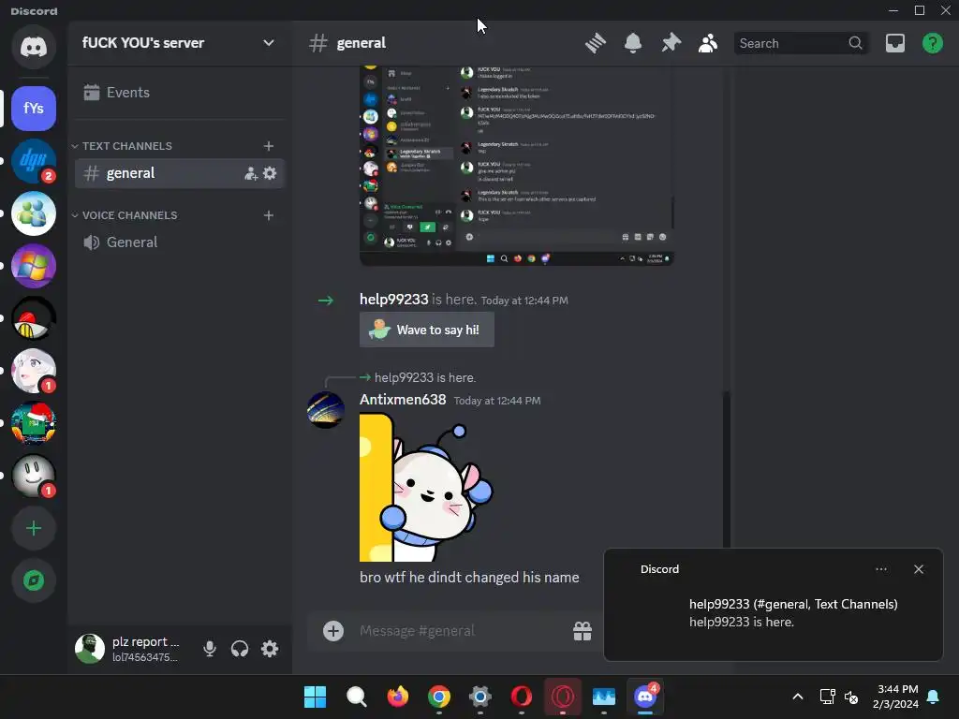Toggle the member list icon
Image resolution: width=959 pixels, height=719 pixels.
coord(708,43)
